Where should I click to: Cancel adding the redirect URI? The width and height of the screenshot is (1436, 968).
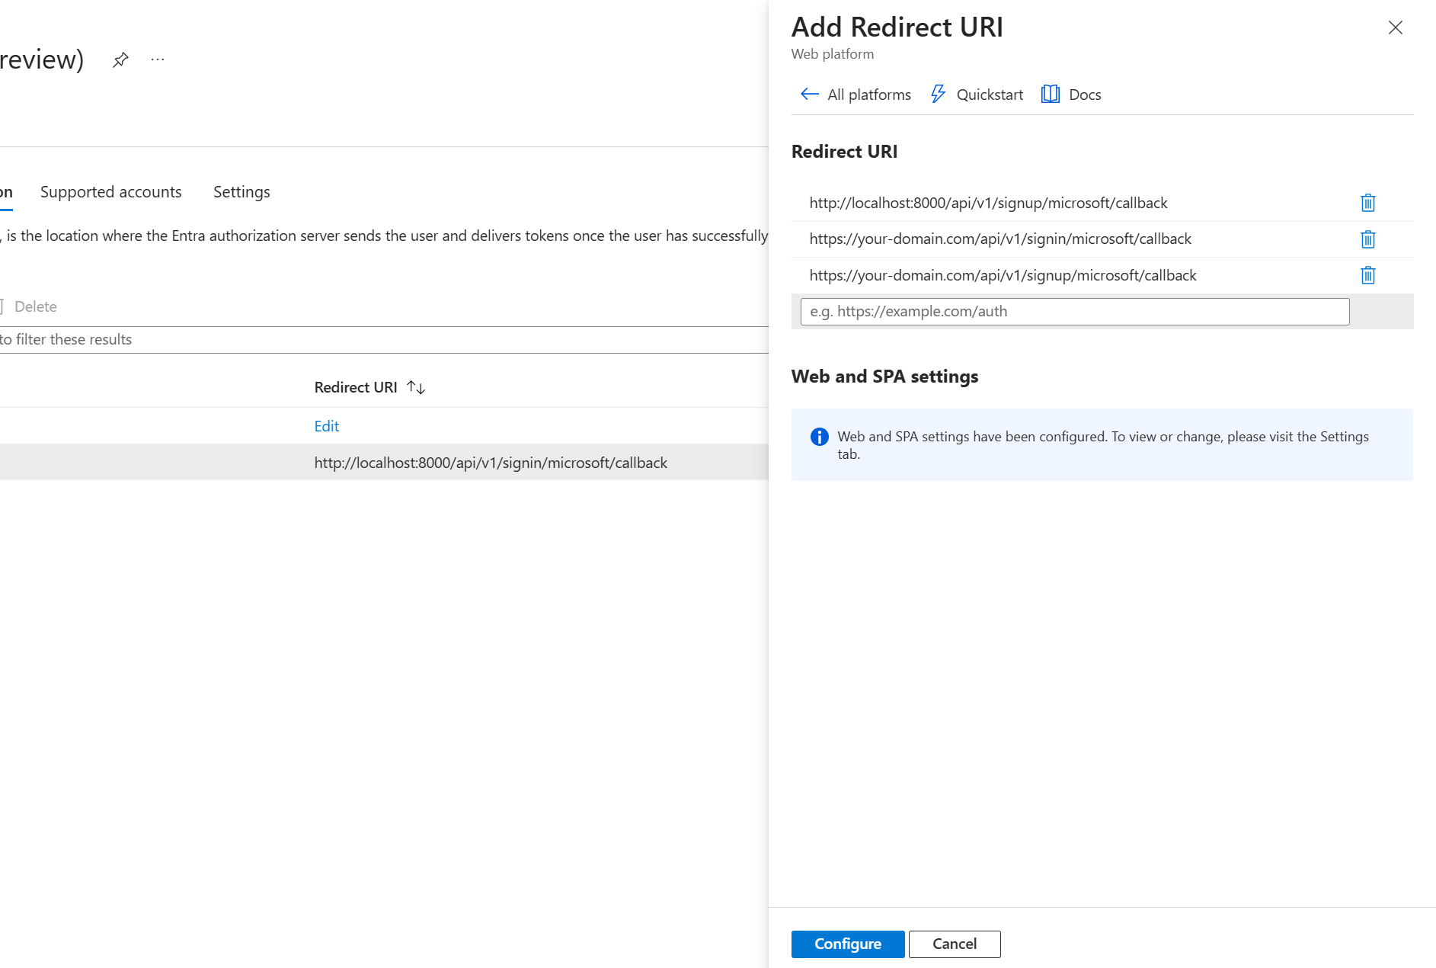pos(955,944)
